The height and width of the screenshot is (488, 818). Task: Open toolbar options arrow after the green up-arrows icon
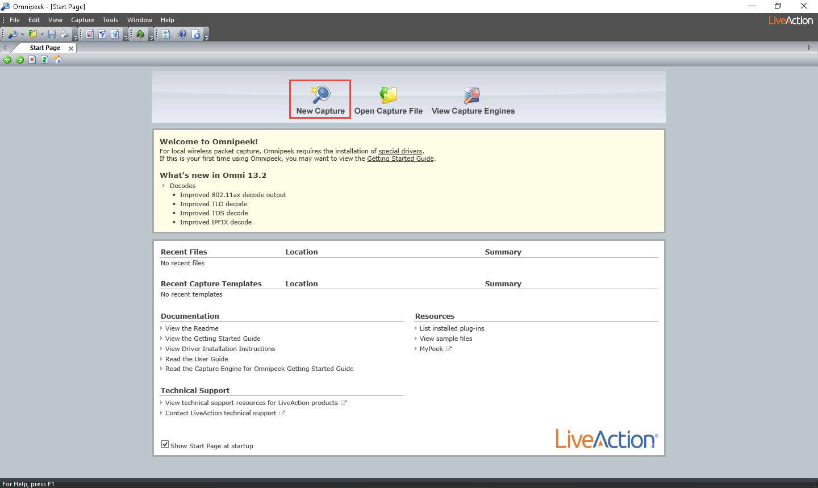click(151, 37)
